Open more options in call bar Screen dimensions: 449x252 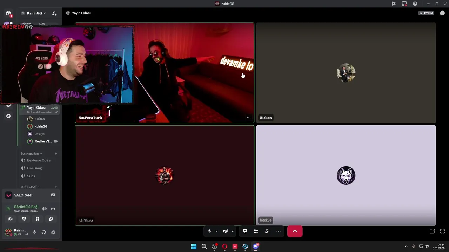279,231
